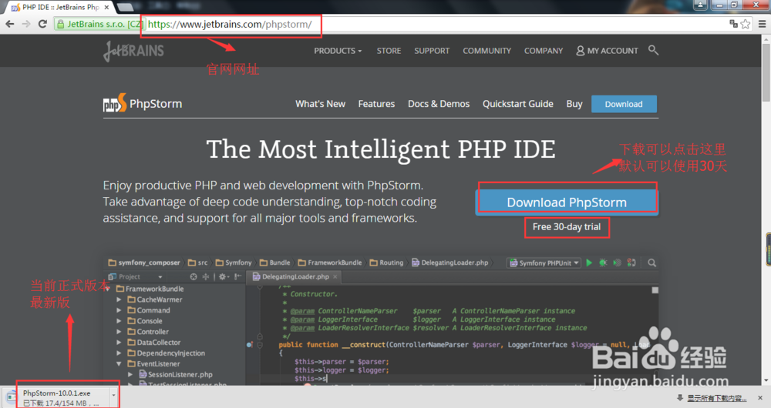Show all downloads link in downloads bar
The width and height of the screenshot is (771, 408).
point(716,398)
